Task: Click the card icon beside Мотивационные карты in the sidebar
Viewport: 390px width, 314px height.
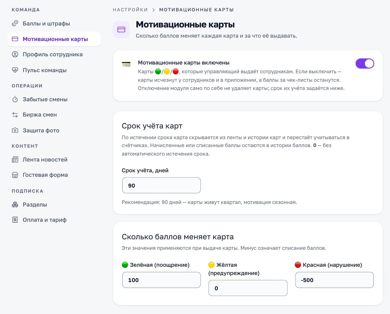Action: click(x=15, y=39)
